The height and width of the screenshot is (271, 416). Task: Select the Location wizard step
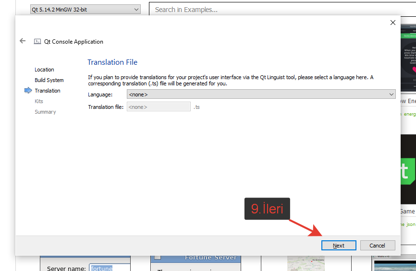click(x=44, y=70)
